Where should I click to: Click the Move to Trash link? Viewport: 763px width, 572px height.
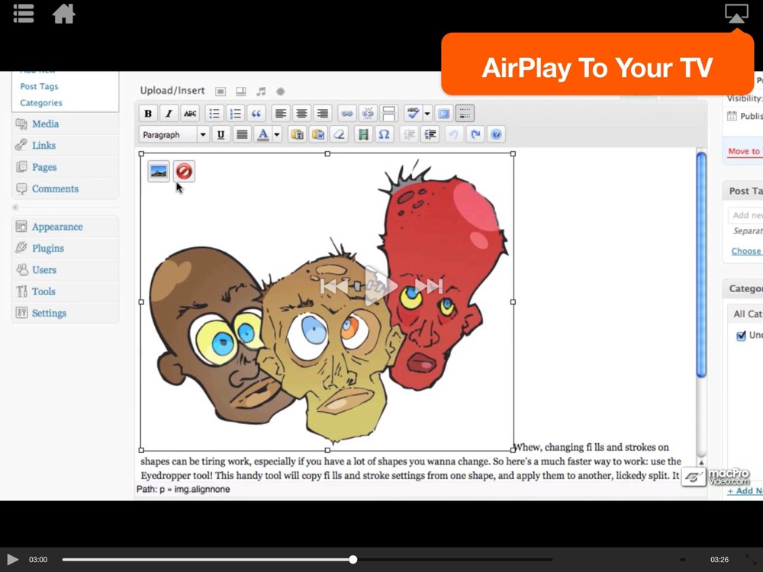(744, 151)
